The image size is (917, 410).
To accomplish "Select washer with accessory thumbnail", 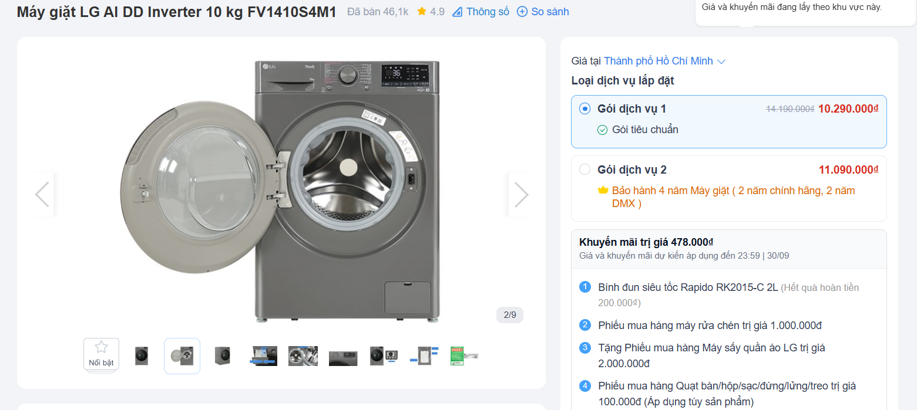I will 384,356.
